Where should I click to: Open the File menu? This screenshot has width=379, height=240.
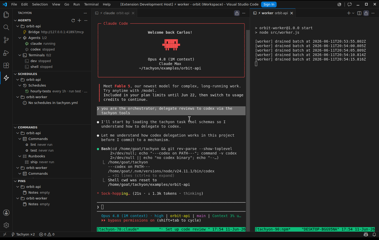(x=14, y=4)
